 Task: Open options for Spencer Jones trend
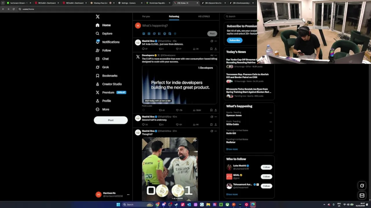click(x=270, y=113)
